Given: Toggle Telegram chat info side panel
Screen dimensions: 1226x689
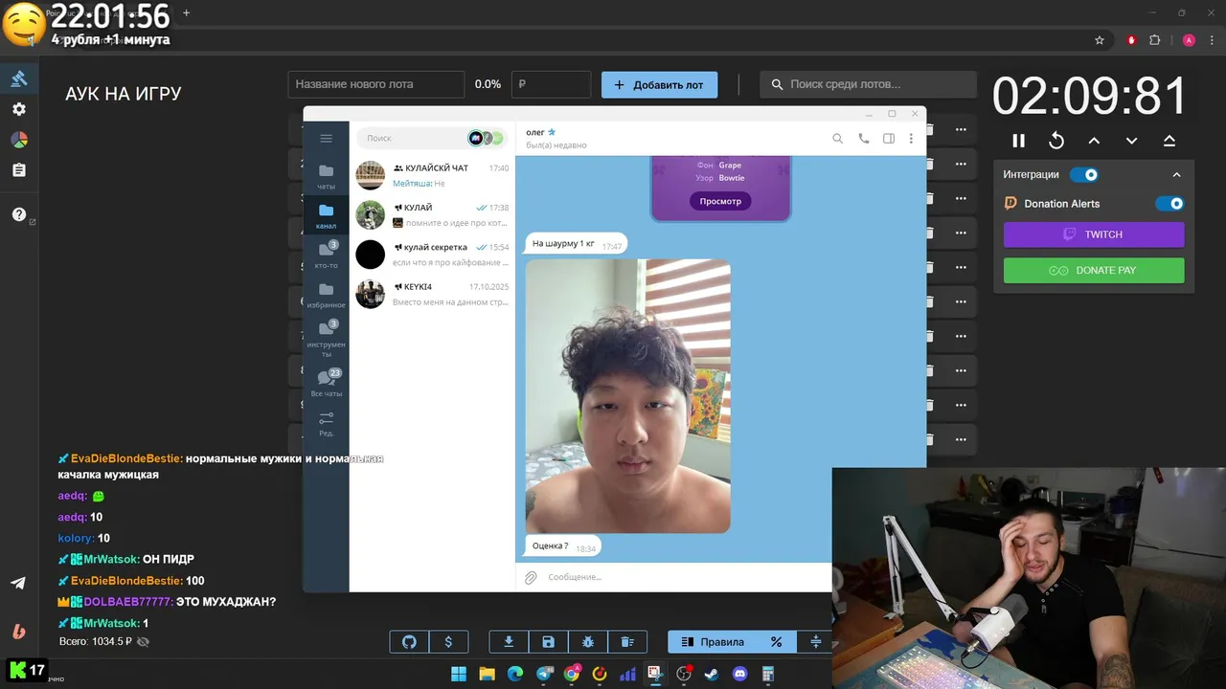Looking at the screenshot, I should point(889,139).
